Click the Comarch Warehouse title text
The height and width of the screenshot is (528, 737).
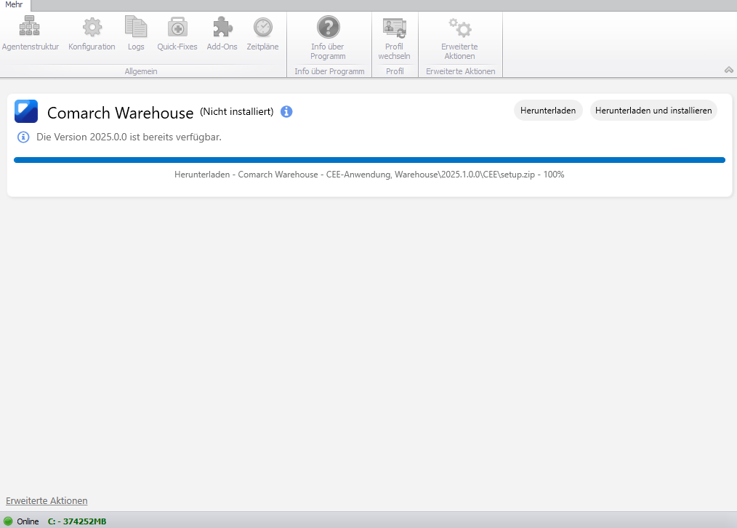[x=121, y=113]
